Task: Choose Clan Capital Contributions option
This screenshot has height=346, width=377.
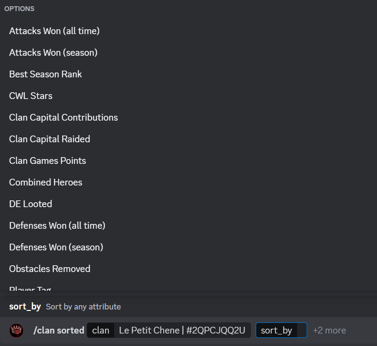Action: (64, 118)
